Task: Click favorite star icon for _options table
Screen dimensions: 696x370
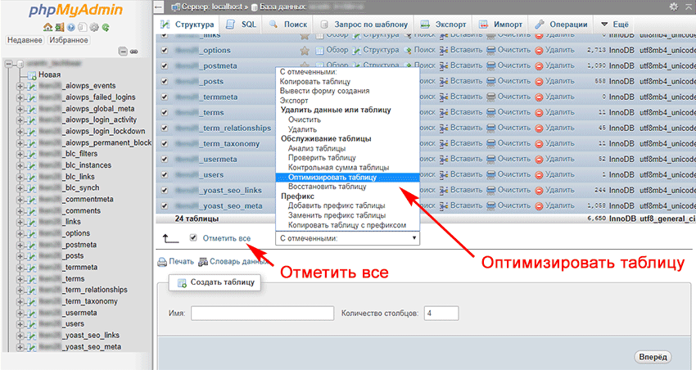Action: [x=305, y=50]
